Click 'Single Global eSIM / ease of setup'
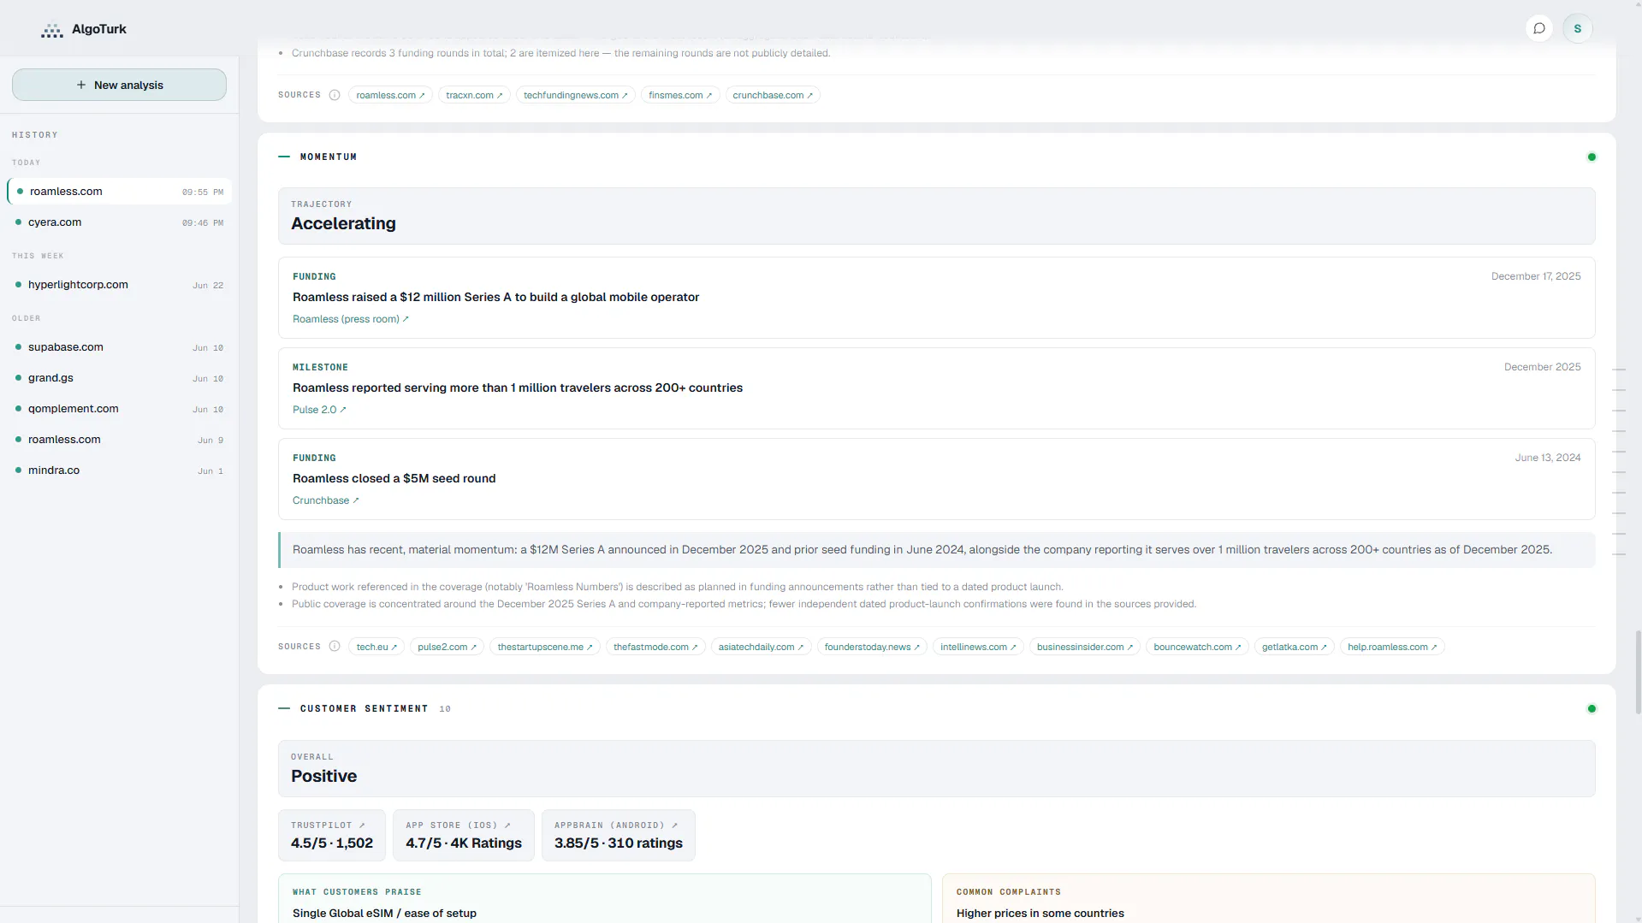This screenshot has width=1642, height=923. [x=384, y=914]
